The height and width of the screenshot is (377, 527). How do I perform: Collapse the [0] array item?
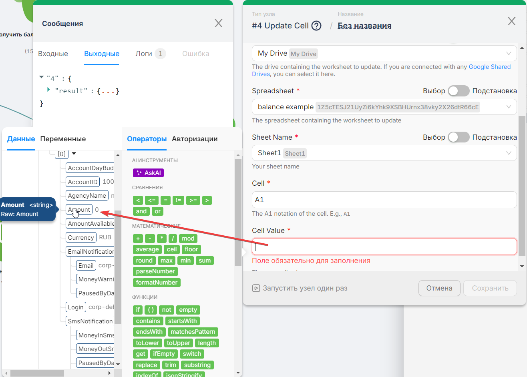(x=74, y=154)
